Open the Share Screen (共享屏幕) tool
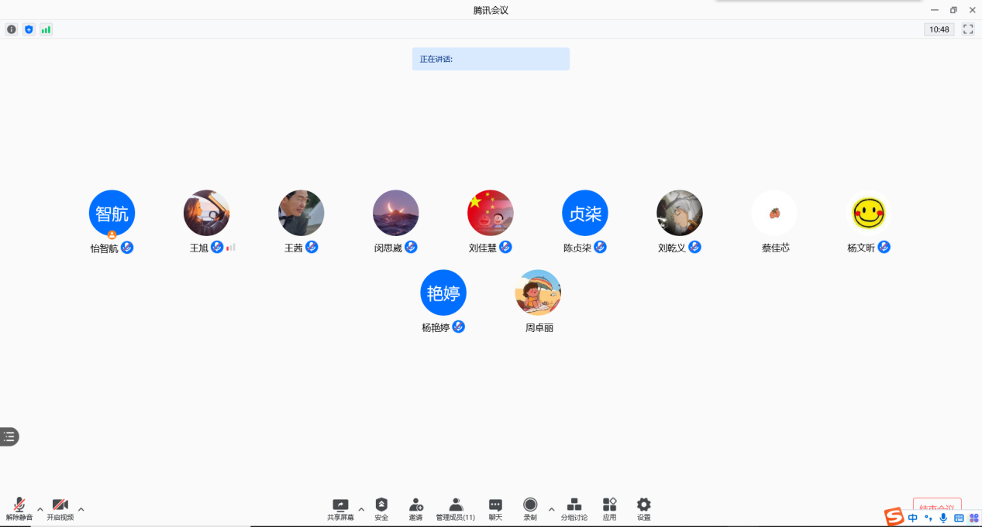The height and width of the screenshot is (527, 982). click(x=340, y=508)
